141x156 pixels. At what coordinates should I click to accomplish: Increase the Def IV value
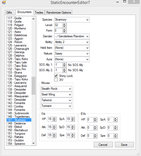pyautogui.click(x=54, y=134)
